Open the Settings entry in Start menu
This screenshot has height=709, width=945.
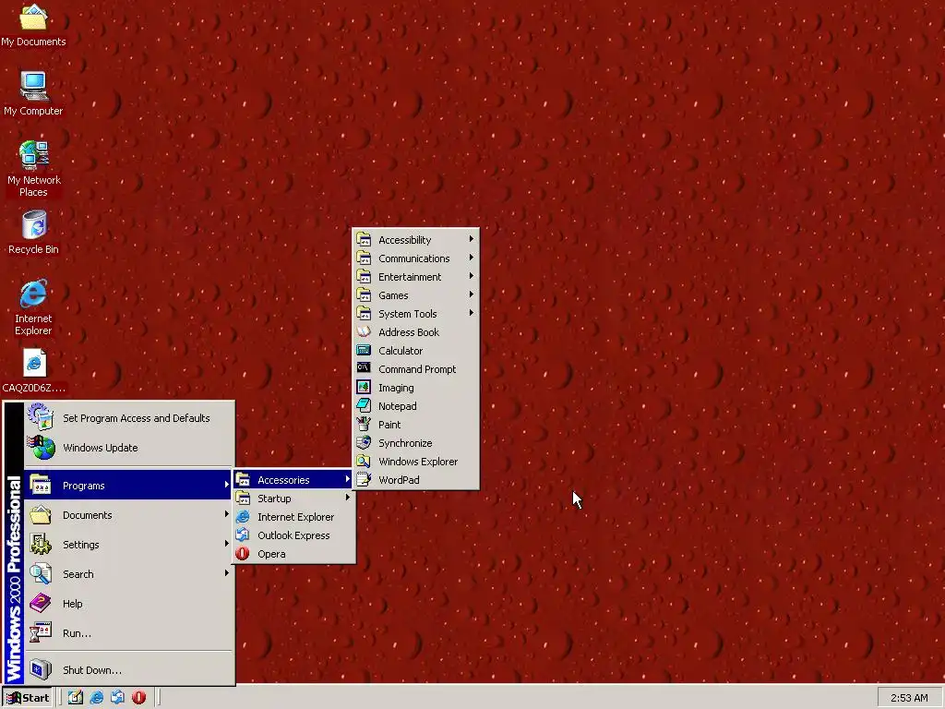[x=128, y=545]
